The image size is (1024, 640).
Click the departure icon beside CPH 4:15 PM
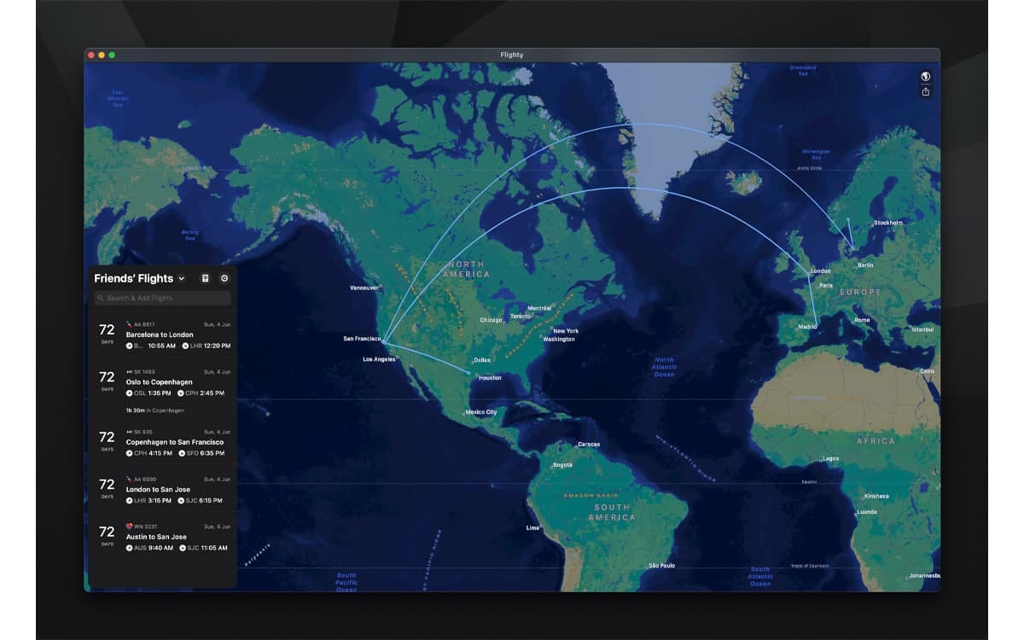click(x=130, y=453)
